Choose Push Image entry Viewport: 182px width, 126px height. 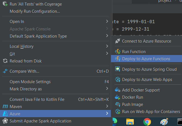pos(146,104)
